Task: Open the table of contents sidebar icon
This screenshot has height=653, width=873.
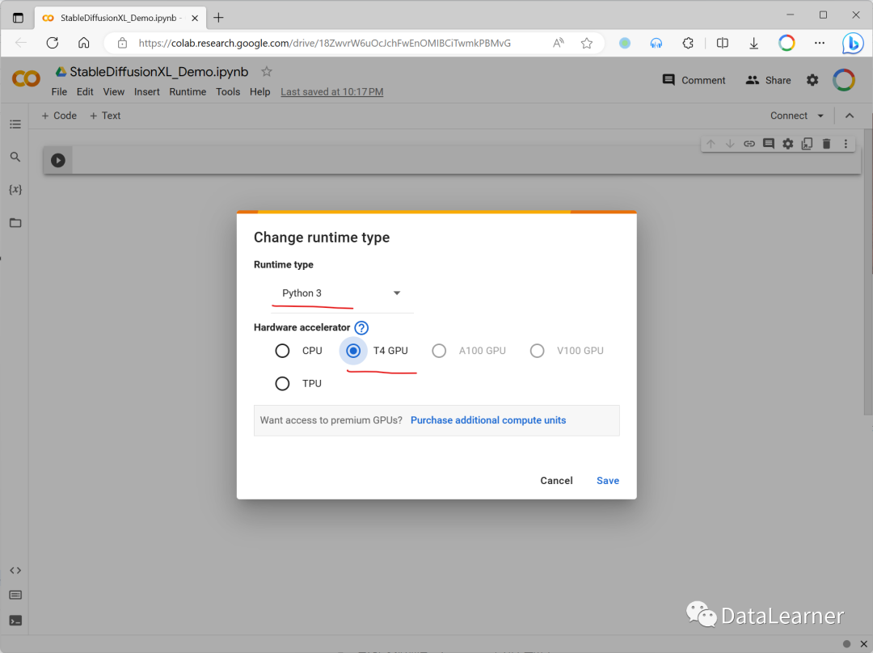Action: [15, 124]
